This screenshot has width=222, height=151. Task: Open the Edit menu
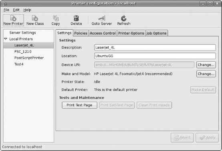click(x=16, y=10)
